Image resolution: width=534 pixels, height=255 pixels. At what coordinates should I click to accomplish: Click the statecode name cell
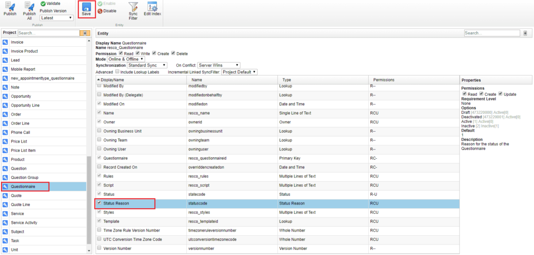click(231, 194)
